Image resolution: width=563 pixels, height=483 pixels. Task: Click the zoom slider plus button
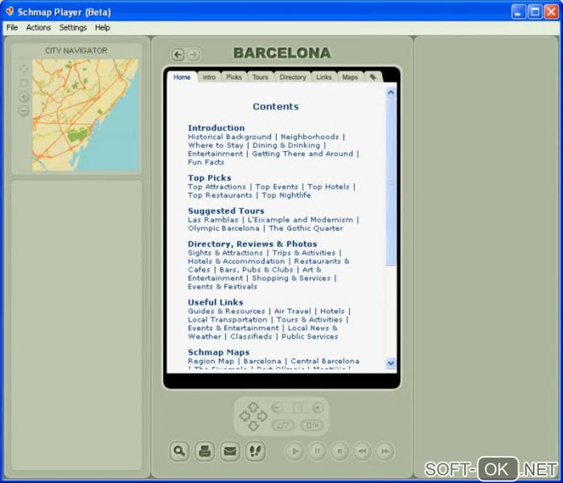(318, 407)
